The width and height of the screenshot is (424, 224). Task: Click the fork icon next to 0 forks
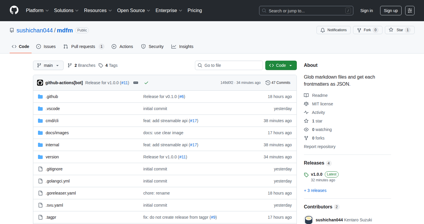coord(306,138)
